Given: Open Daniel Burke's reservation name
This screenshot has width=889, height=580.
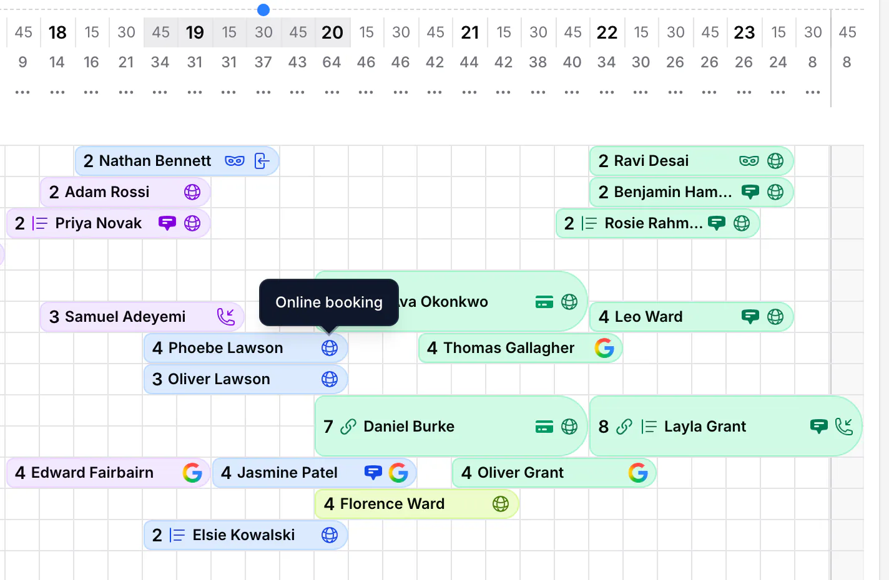Looking at the screenshot, I should (409, 427).
